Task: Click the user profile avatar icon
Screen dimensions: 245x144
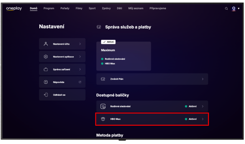Action: point(234,9)
